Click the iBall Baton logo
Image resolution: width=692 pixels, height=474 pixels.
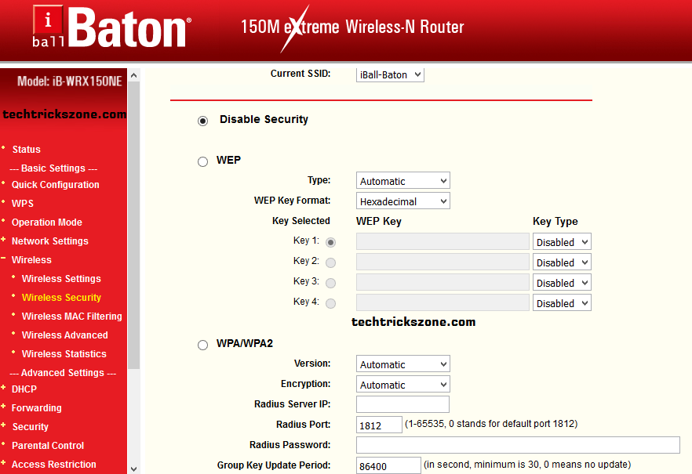[x=110, y=28]
